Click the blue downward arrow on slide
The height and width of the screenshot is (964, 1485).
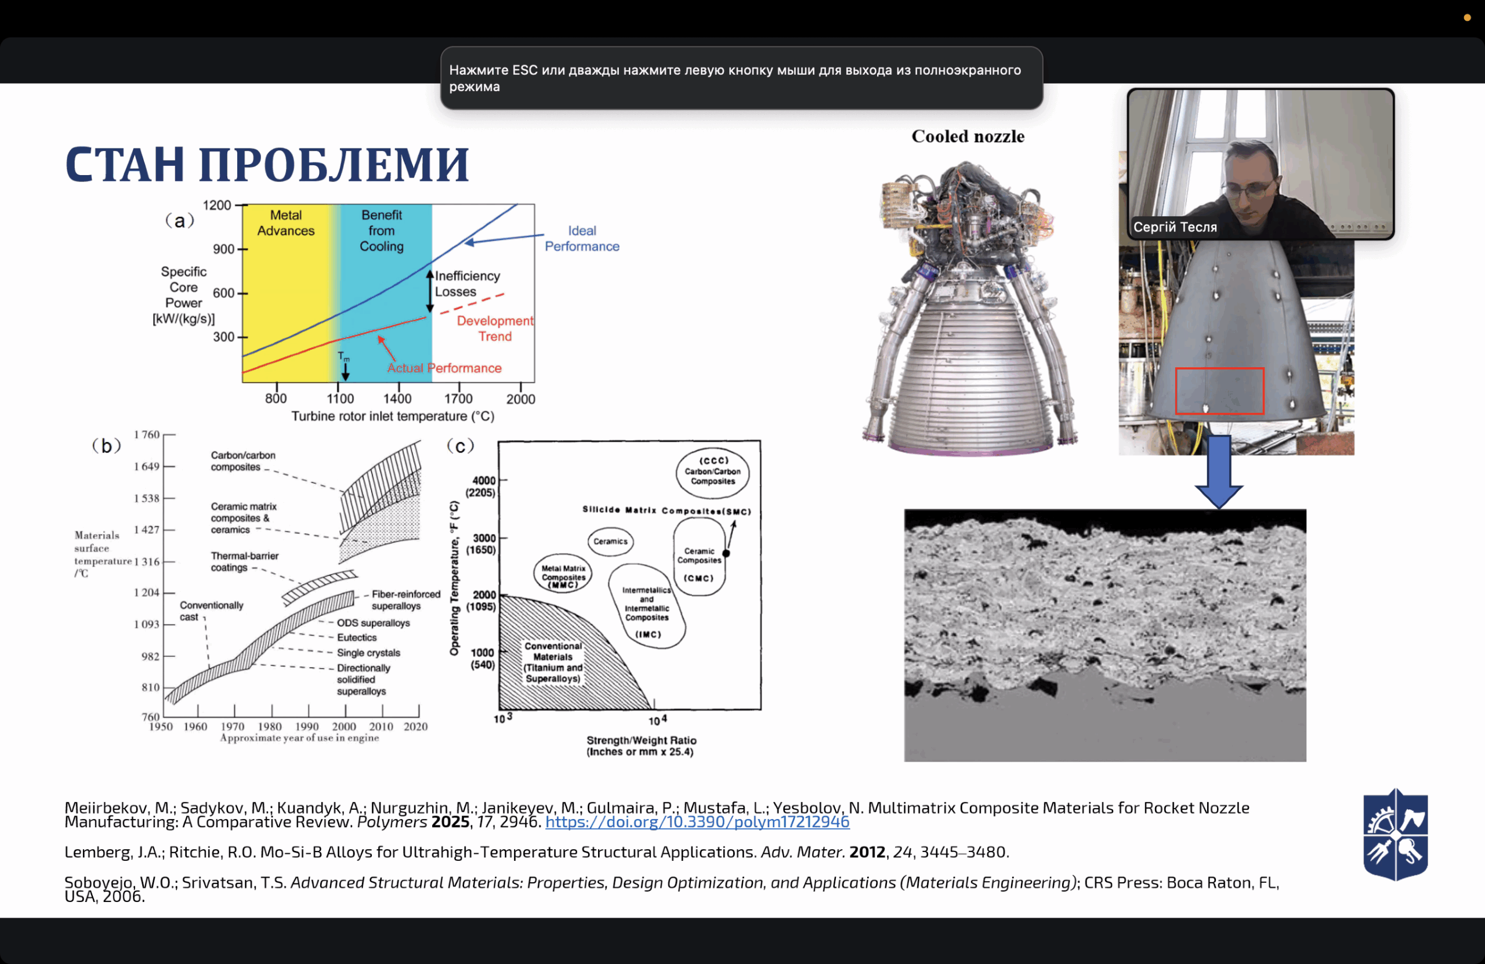click(x=1219, y=471)
